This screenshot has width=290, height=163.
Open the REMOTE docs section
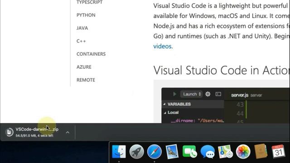tap(86, 80)
